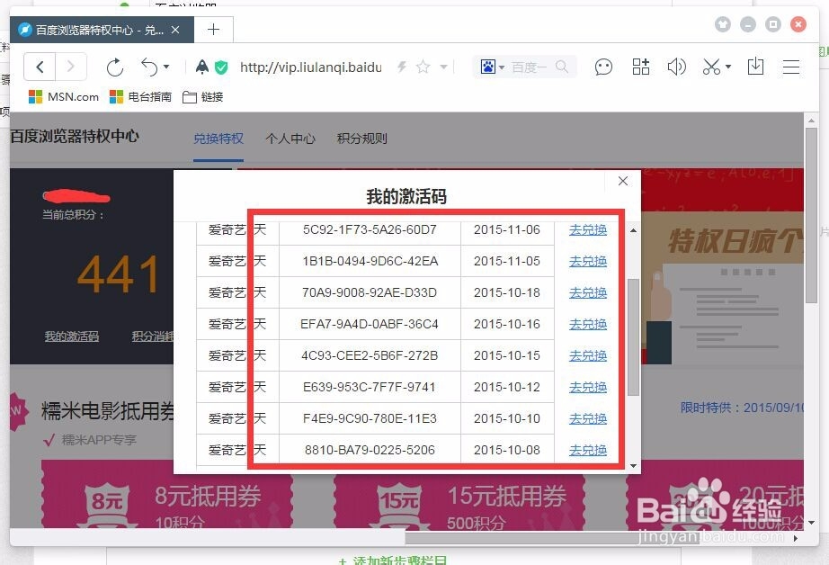Click the rocket speed-boost icon
The height and width of the screenshot is (565, 829).
(x=201, y=67)
